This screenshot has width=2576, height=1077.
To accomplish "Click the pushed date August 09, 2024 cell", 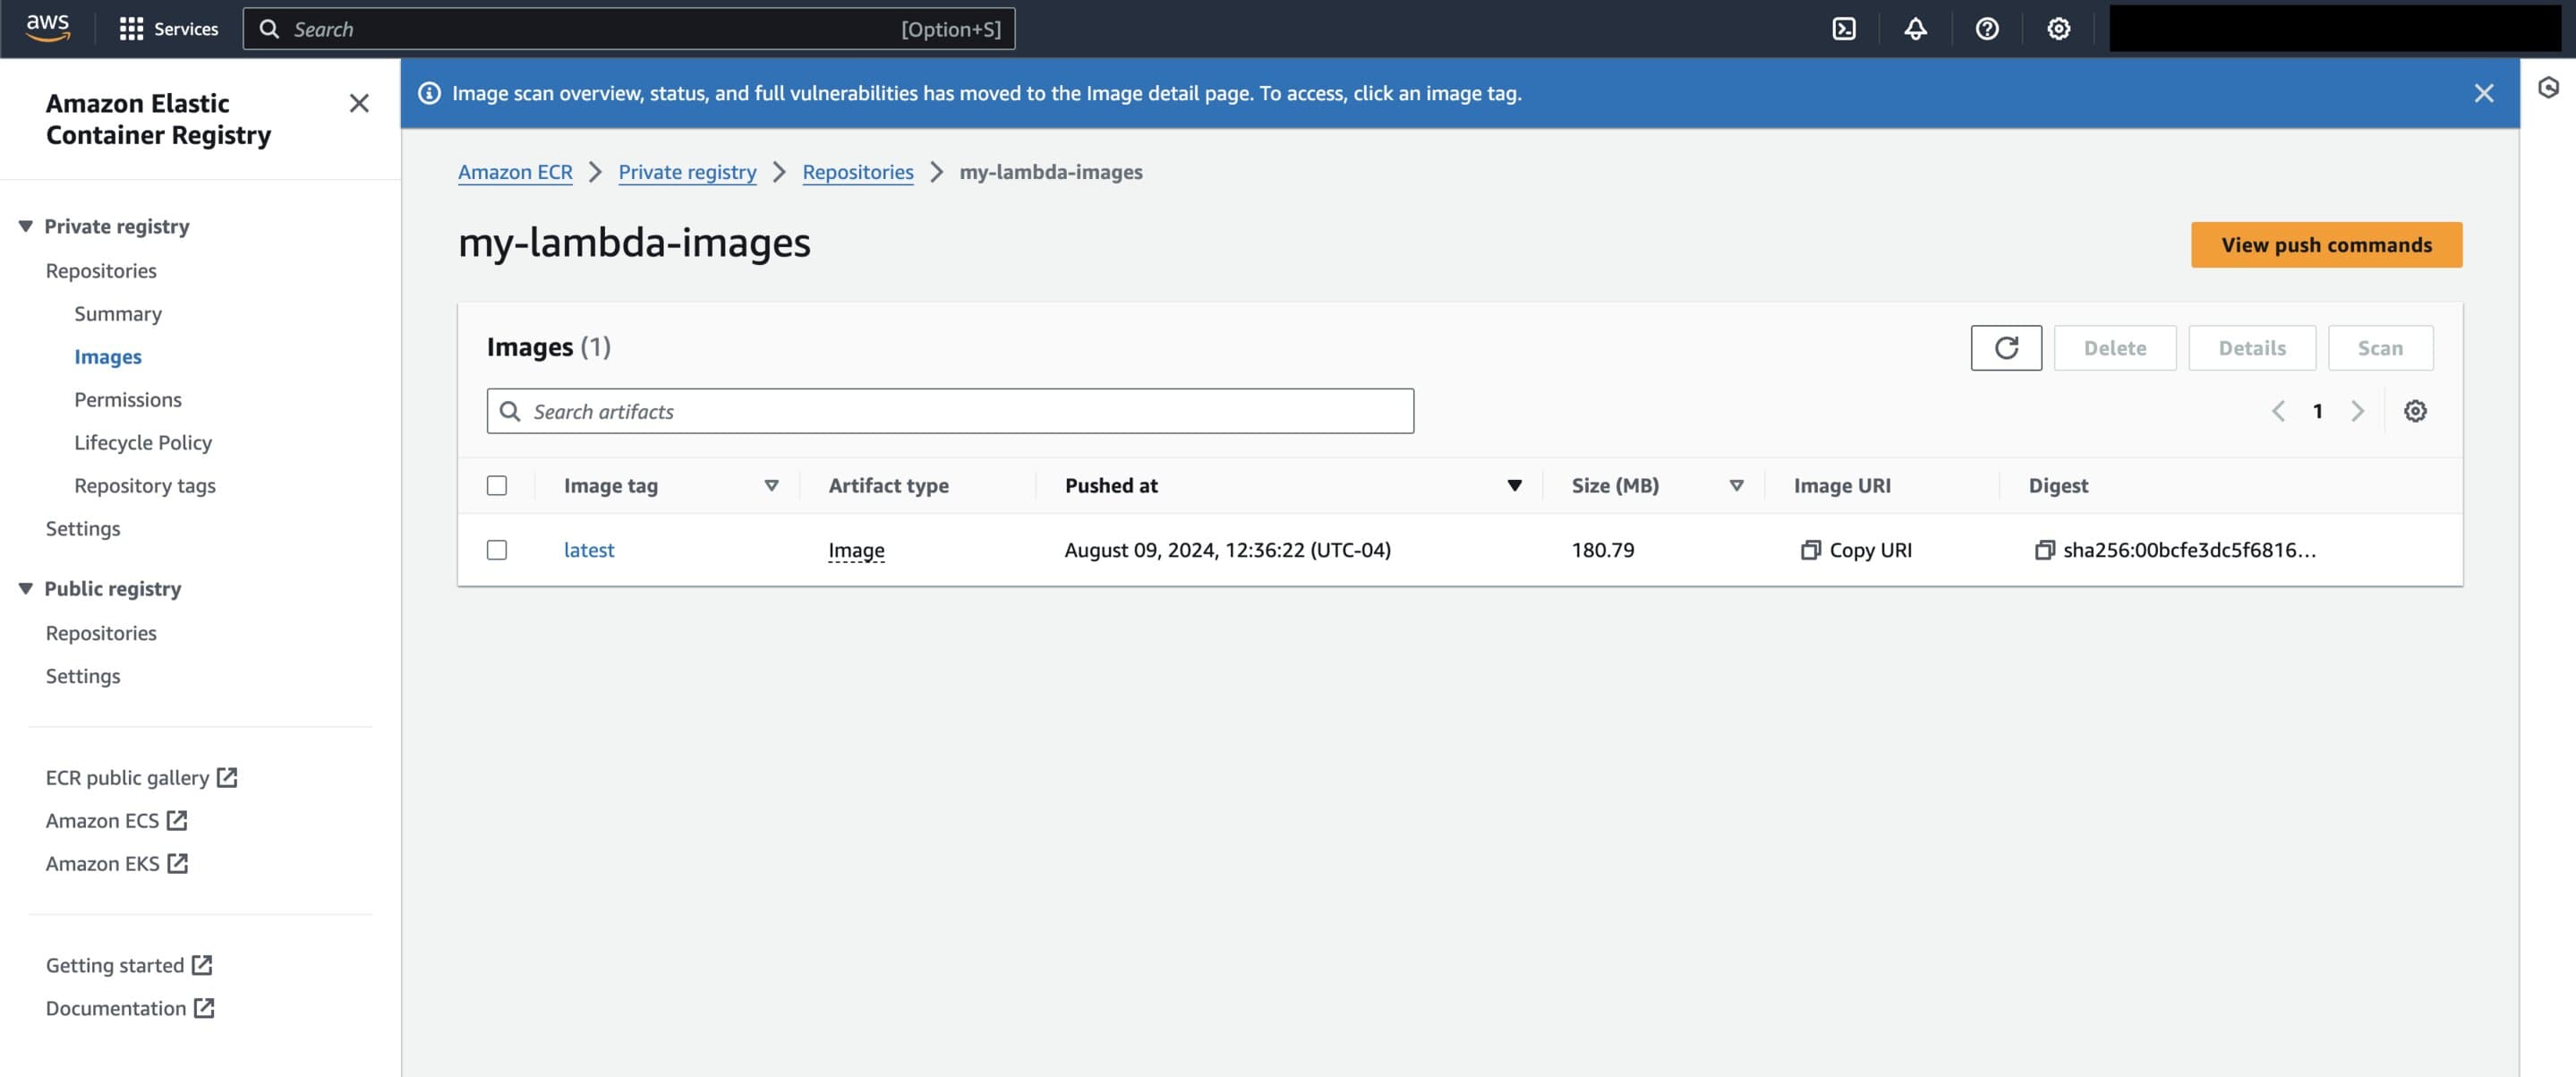I will 1227,550.
